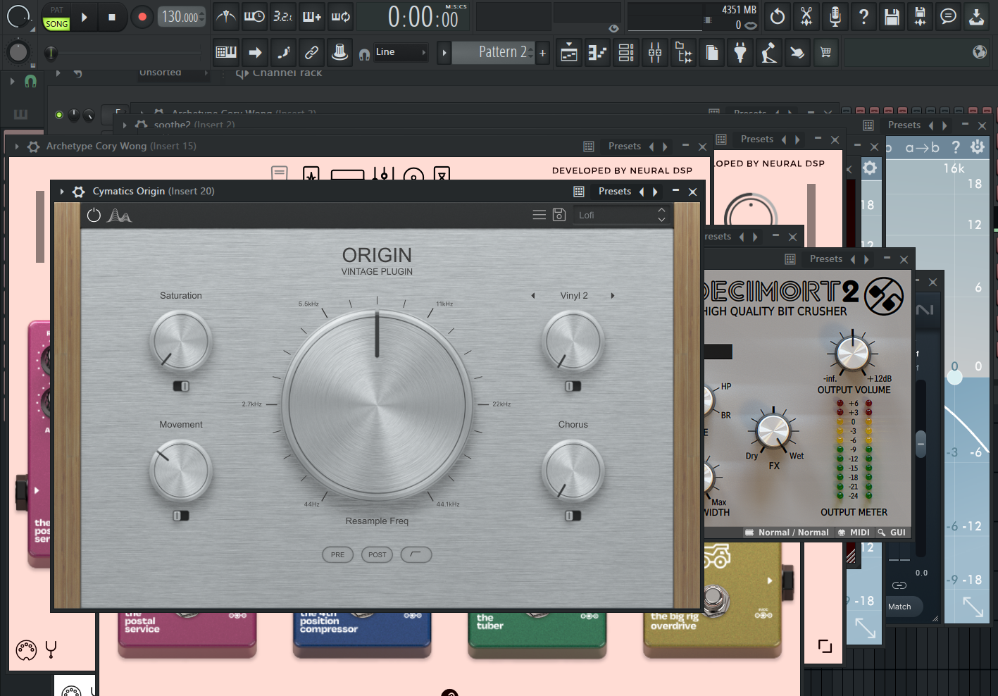
Task: Open the plugin picker plug icon
Action: pyautogui.click(x=740, y=53)
